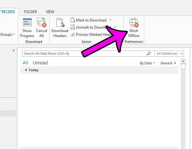Viewport: 192px width, 149px height.
Task: Toggle Newest sort order
Action: point(168,63)
